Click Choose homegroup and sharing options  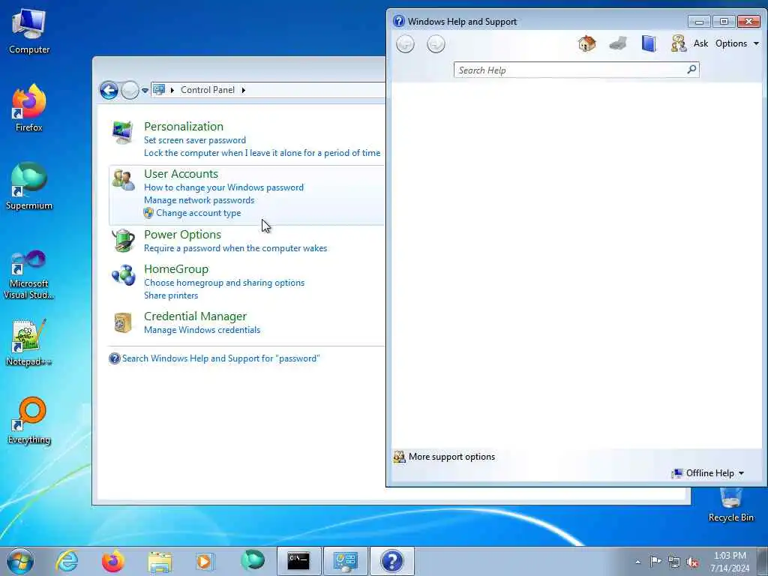224,283
